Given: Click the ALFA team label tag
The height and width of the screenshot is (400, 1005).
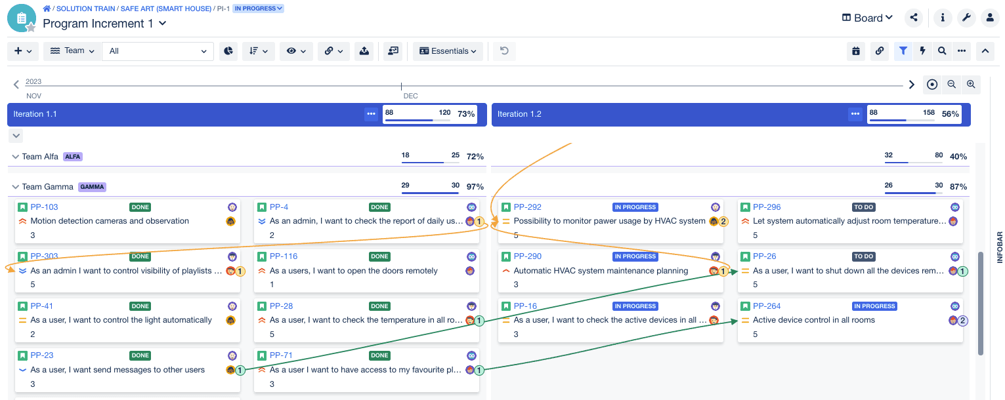Looking at the screenshot, I should click(73, 157).
